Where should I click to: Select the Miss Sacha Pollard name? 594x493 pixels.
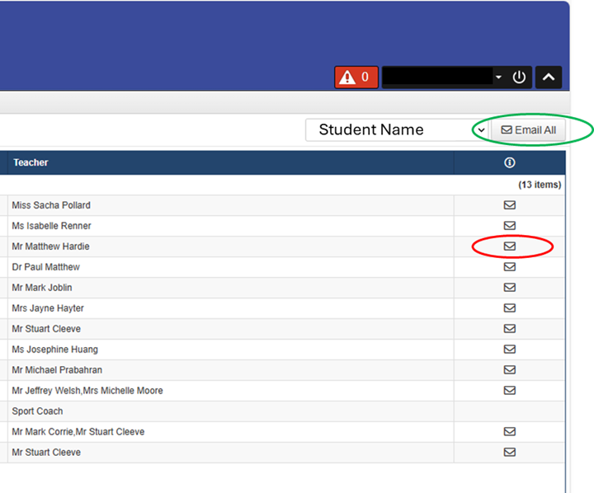(x=51, y=205)
